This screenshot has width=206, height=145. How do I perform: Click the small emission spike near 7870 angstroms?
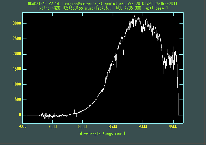(x=75, y=111)
